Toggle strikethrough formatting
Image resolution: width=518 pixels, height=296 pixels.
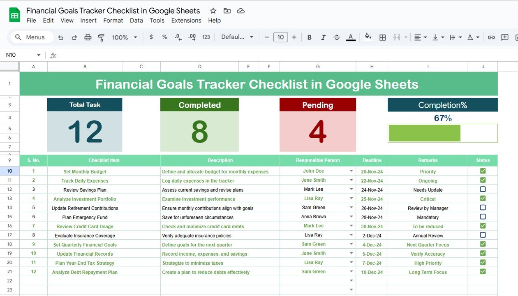tap(337, 37)
